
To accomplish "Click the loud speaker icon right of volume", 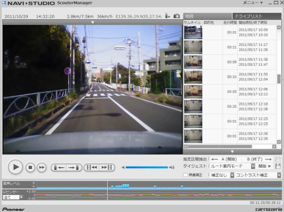I will 172,167.
